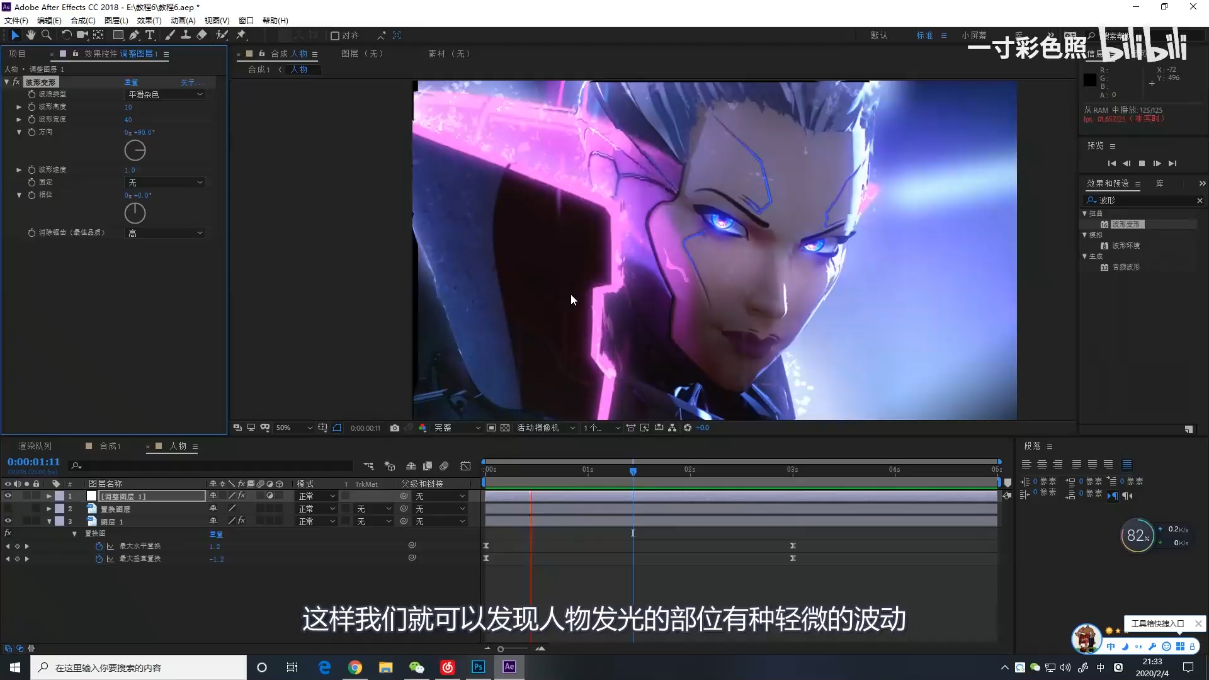Open the 50% magnification dropdown
The image size is (1209, 680).
(x=293, y=428)
